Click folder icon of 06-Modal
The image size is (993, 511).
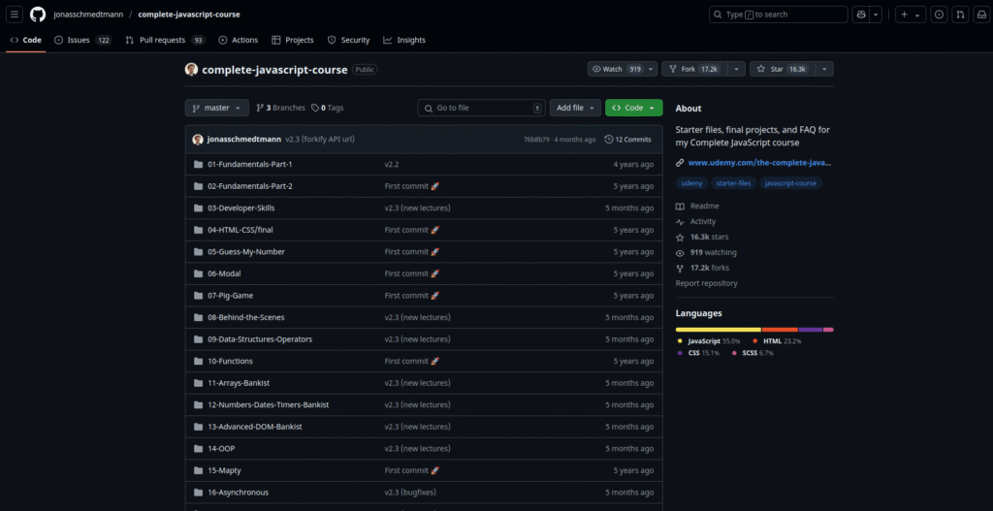tap(198, 273)
